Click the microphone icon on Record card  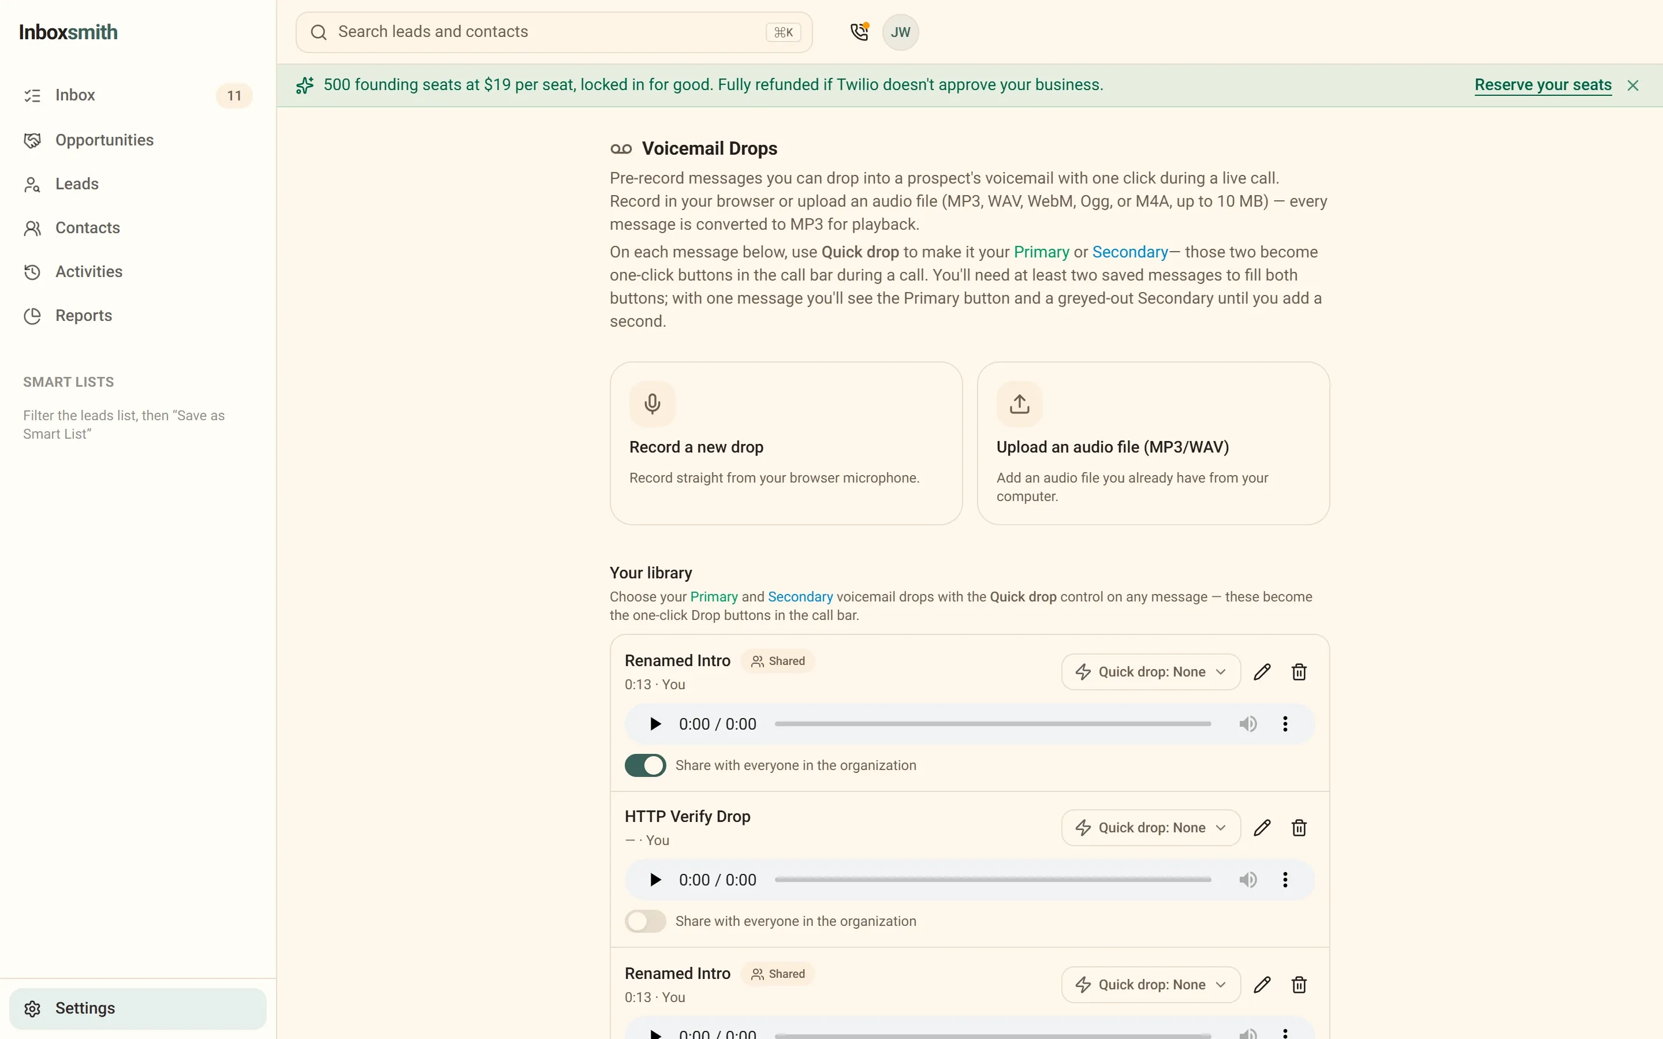652,404
